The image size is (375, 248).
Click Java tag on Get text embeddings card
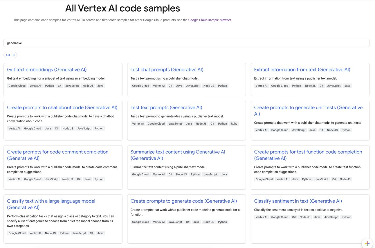[x=100, y=86]
